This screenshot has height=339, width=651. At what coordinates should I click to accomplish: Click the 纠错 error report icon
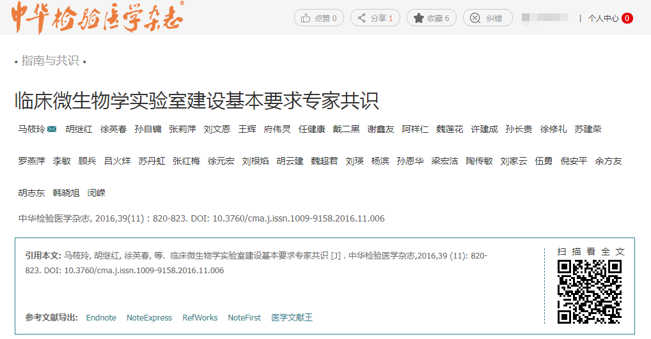point(475,19)
